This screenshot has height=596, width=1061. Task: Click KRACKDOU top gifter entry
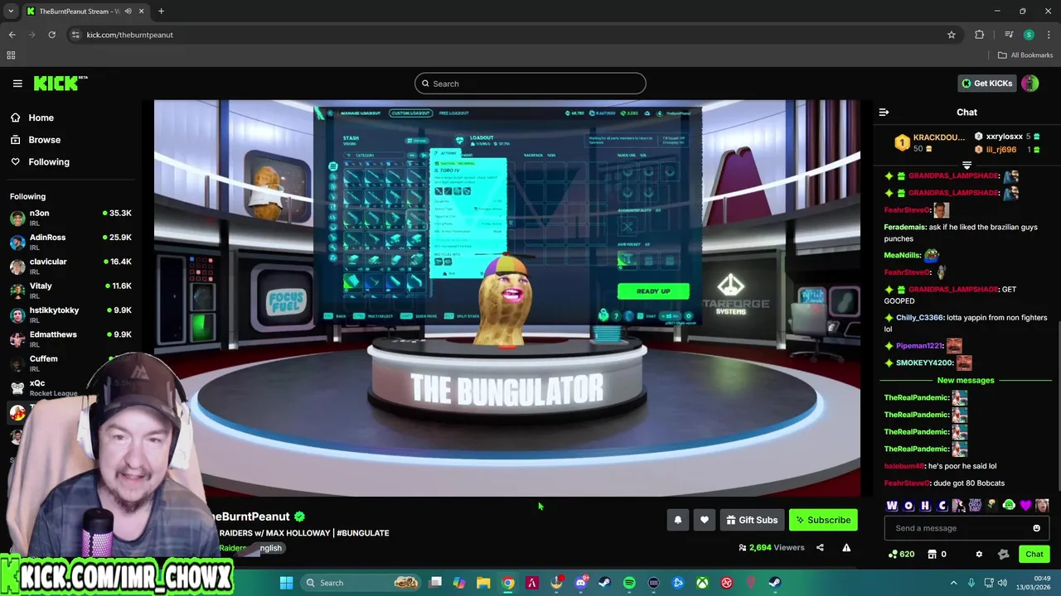(x=930, y=143)
